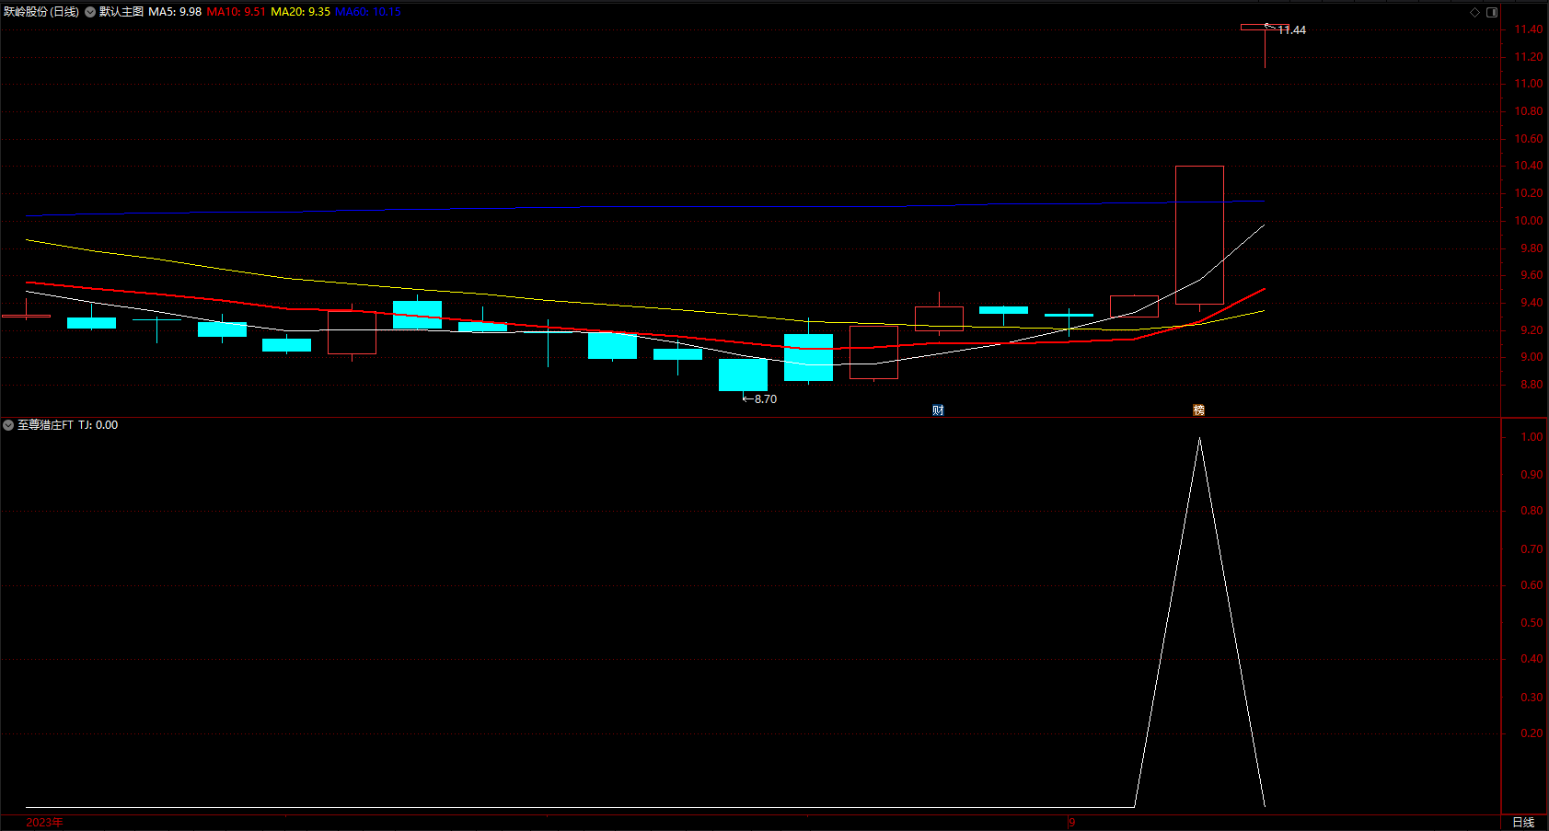The image size is (1549, 831).
Task: Click the stock title 跃岭股份 (日线)
Action: 41,12
